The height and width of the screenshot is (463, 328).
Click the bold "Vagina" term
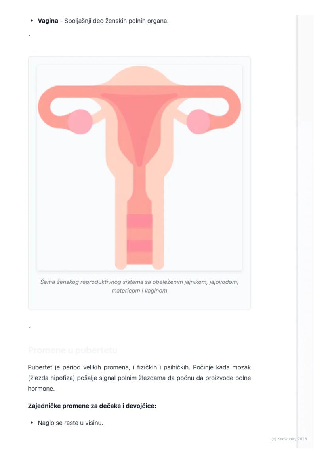[x=48, y=21]
